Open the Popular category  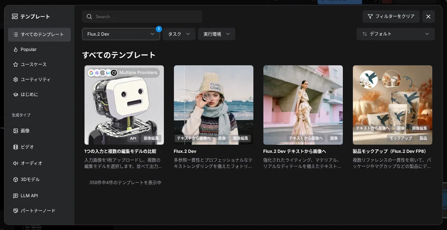(39, 49)
